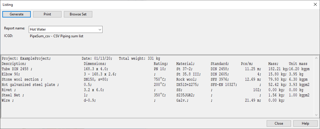
Task: Click the Hot Water report name field
Action: (x=63, y=29)
